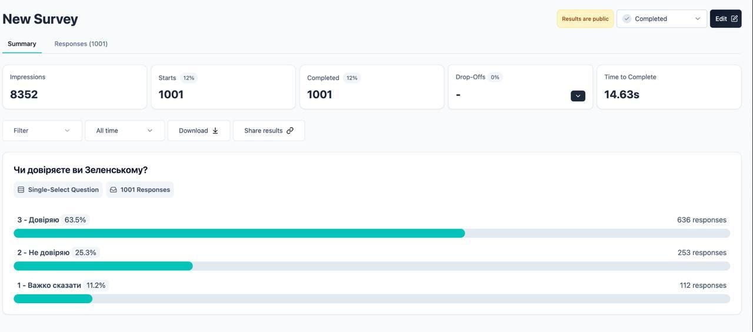Viewport: 753px width, 332px height.
Task: Click the Time to Complete stat card
Action: tap(669, 87)
